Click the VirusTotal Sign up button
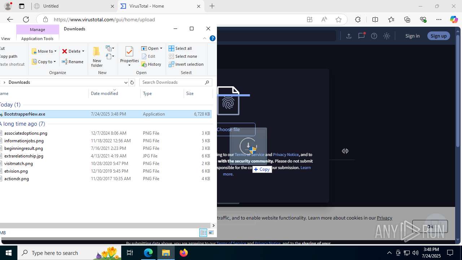 point(439,36)
